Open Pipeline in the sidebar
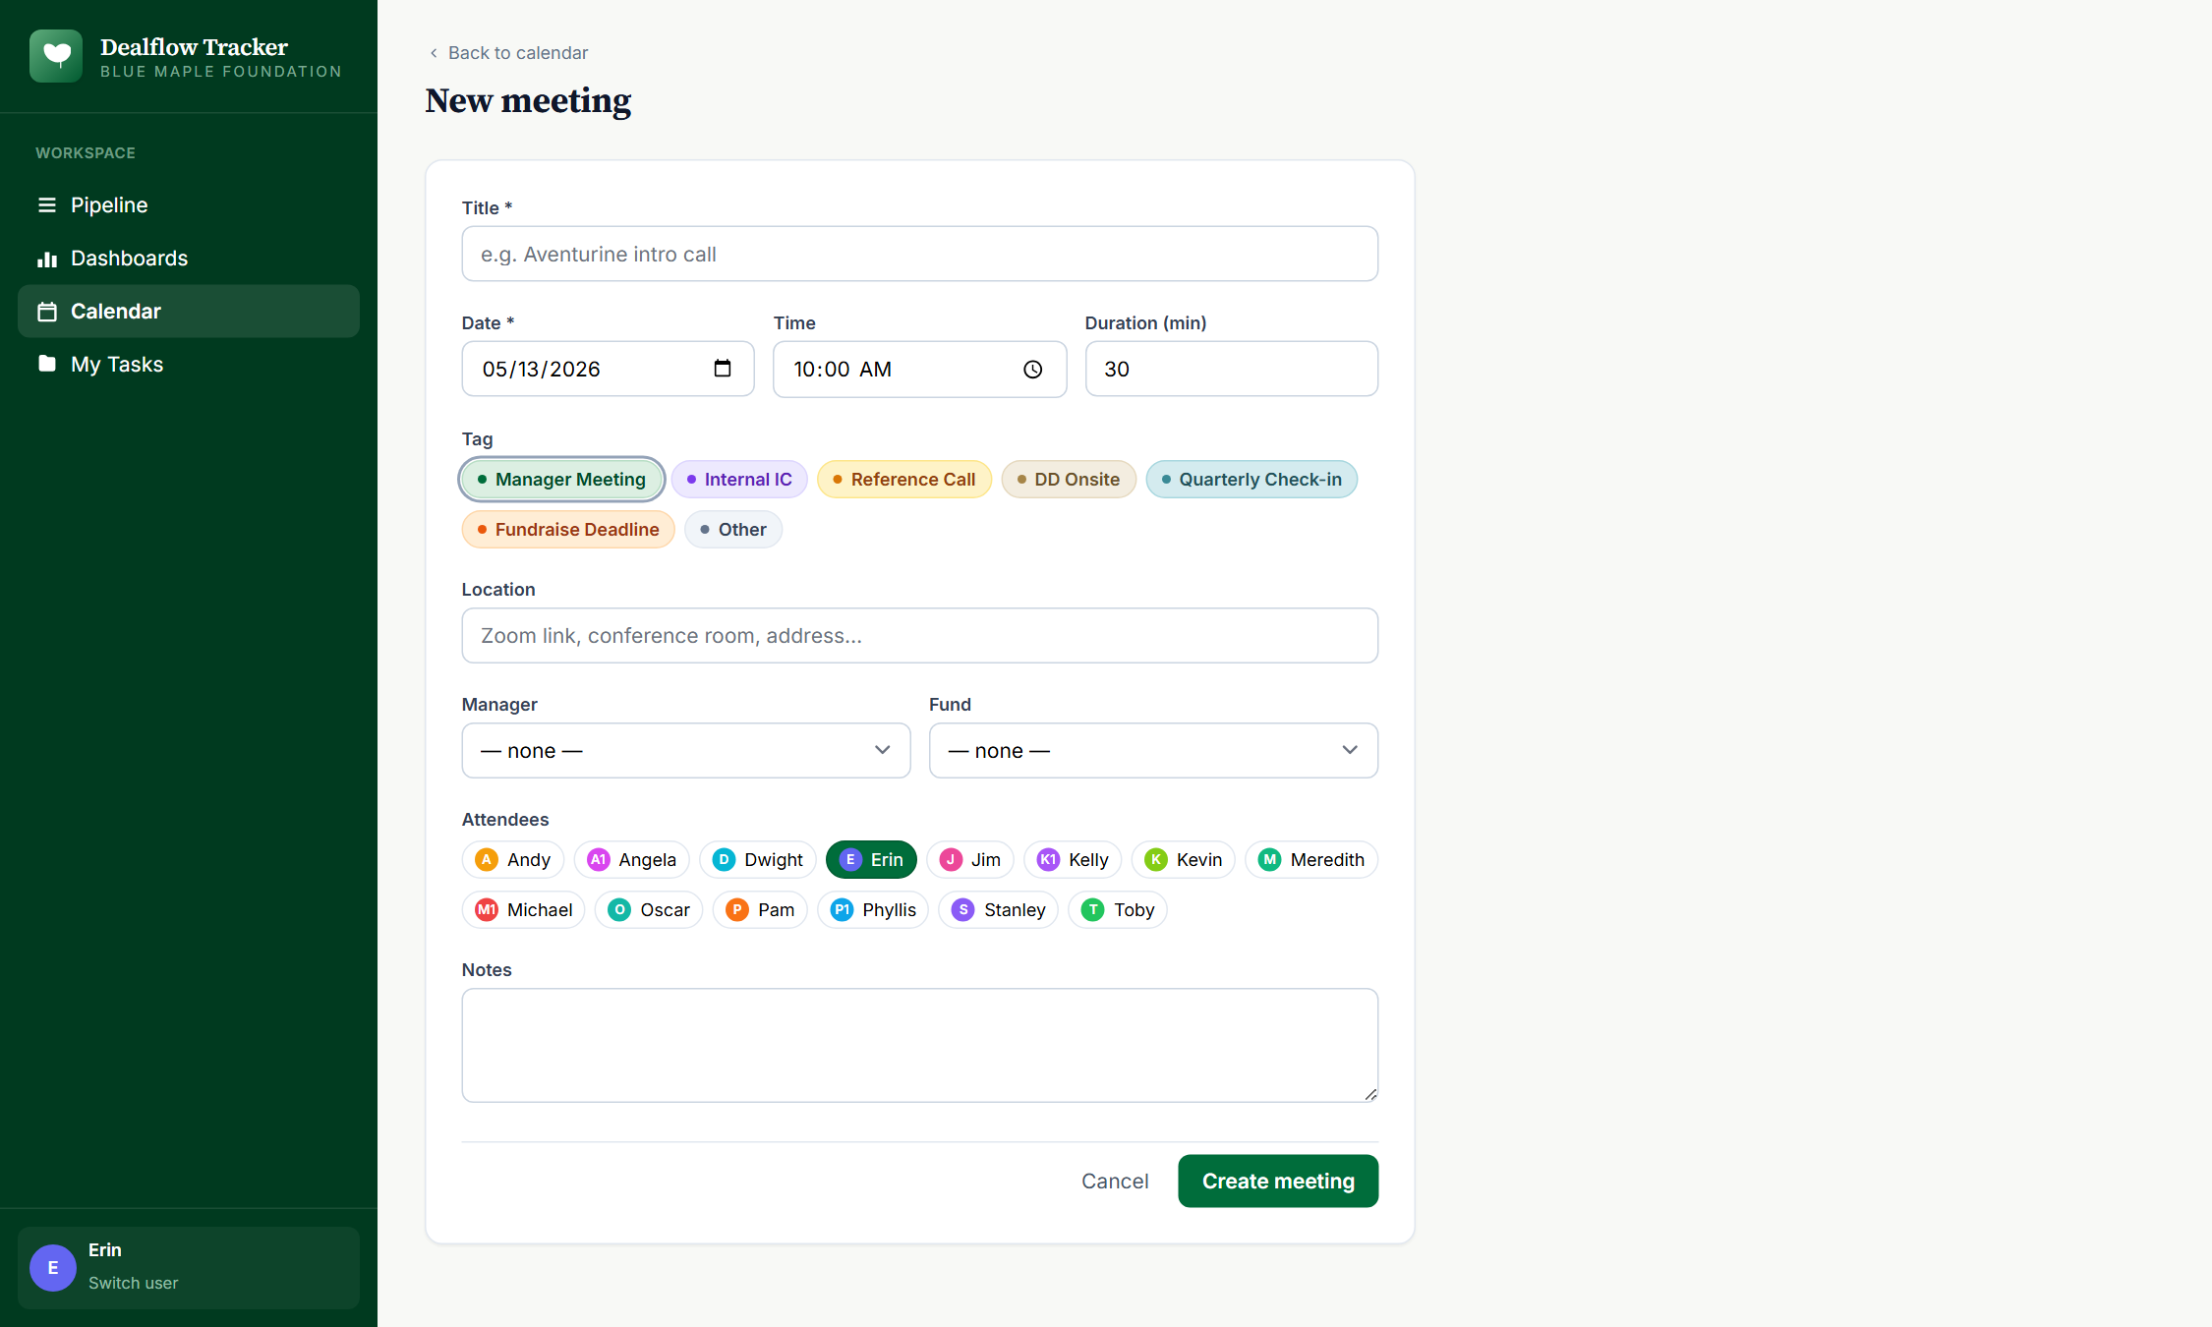This screenshot has width=2212, height=1327. pos(189,204)
